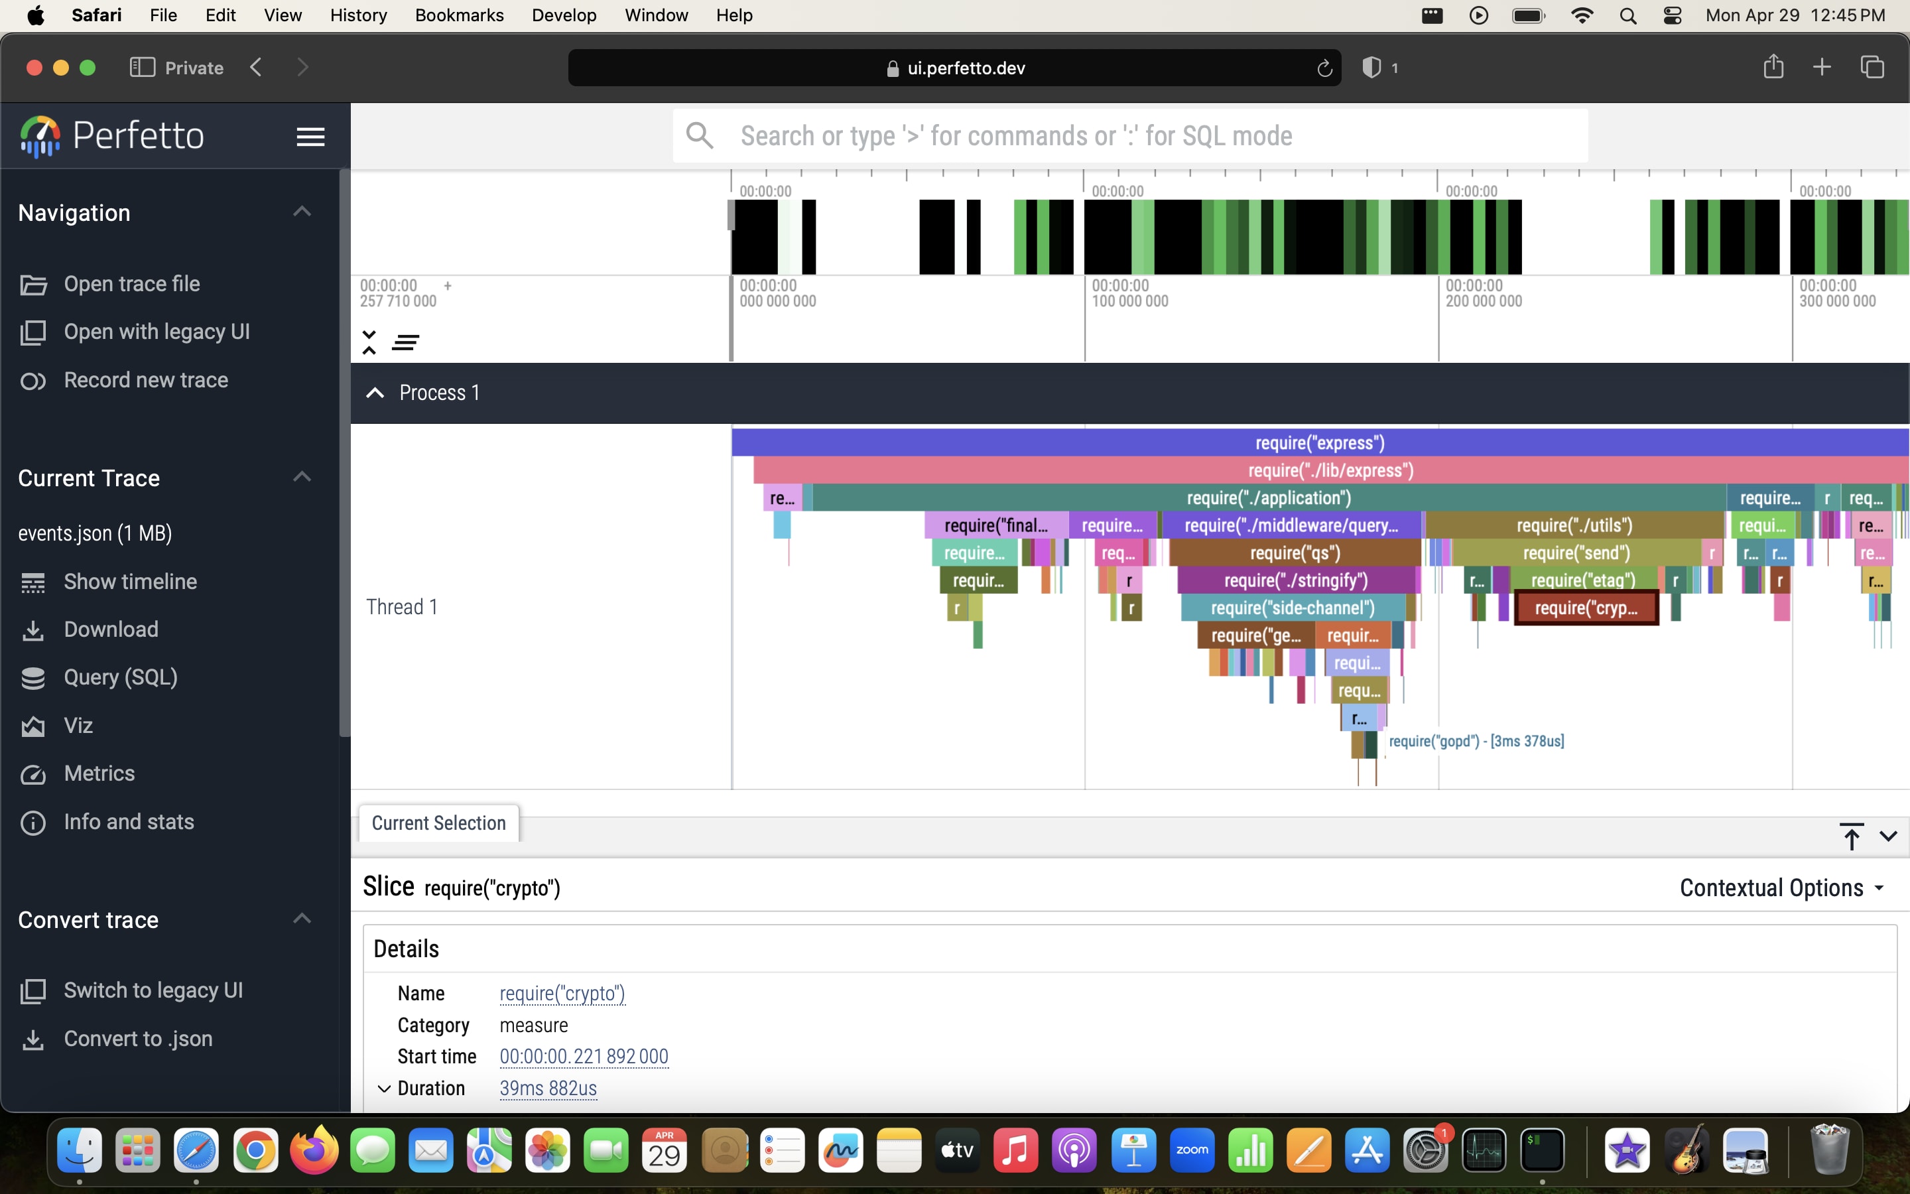The height and width of the screenshot is (1194, 1910).
Task: Collapse all tracks using the double-chevron icon
Action: 369,342
